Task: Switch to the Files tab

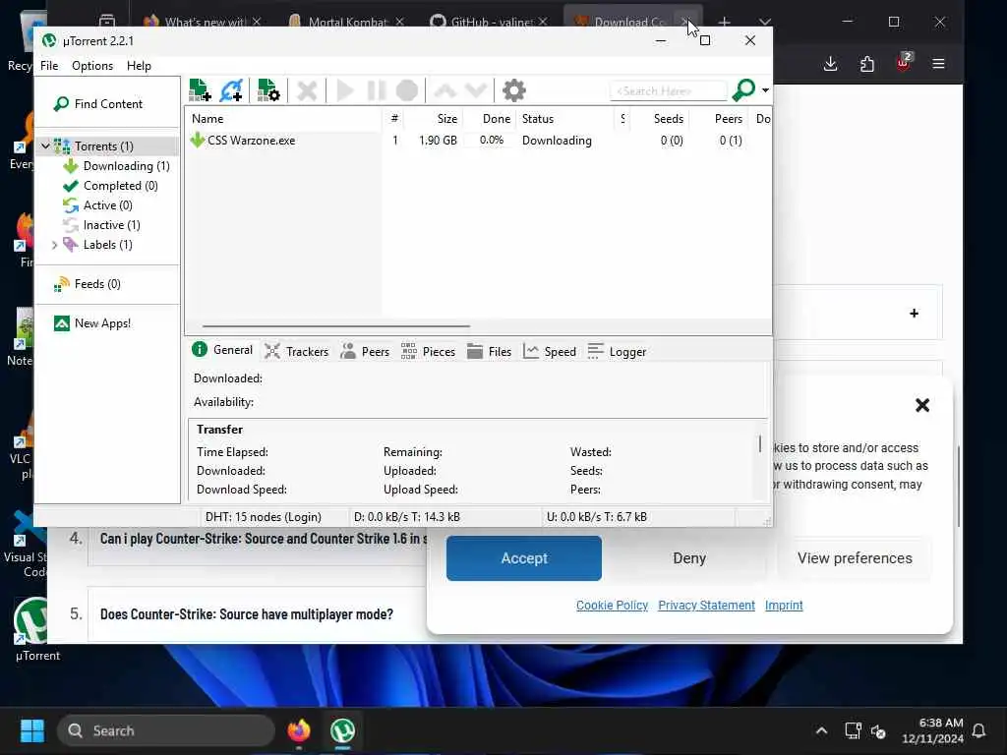Action: (490, 351)
